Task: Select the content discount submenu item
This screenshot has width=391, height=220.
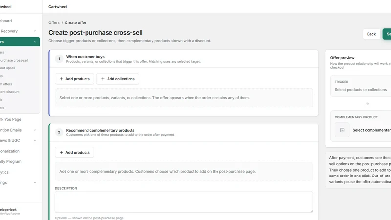Action: click(x=9, y=92)
